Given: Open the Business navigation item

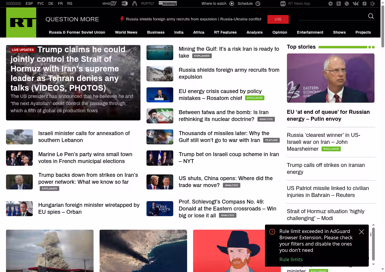Looking at the screenshot, I should (156, 32).
